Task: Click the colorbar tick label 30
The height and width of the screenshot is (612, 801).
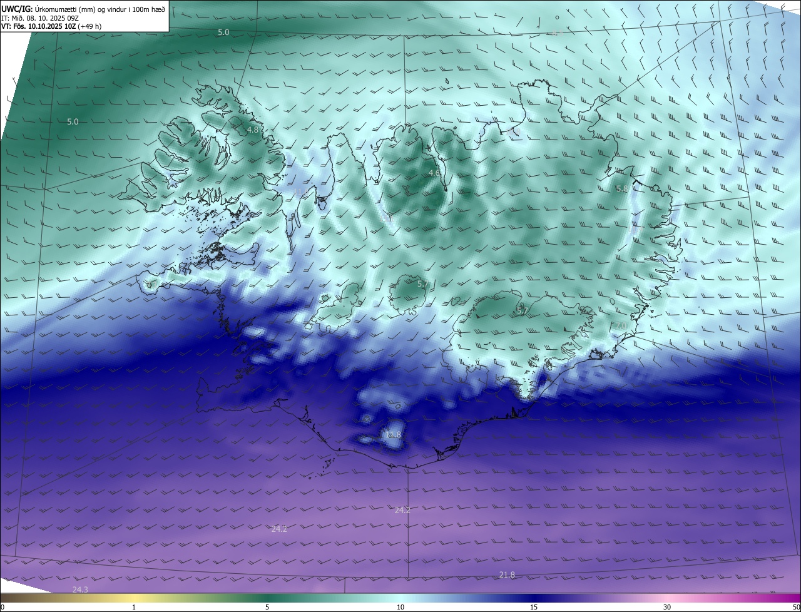Action: (x=667, y=607)
